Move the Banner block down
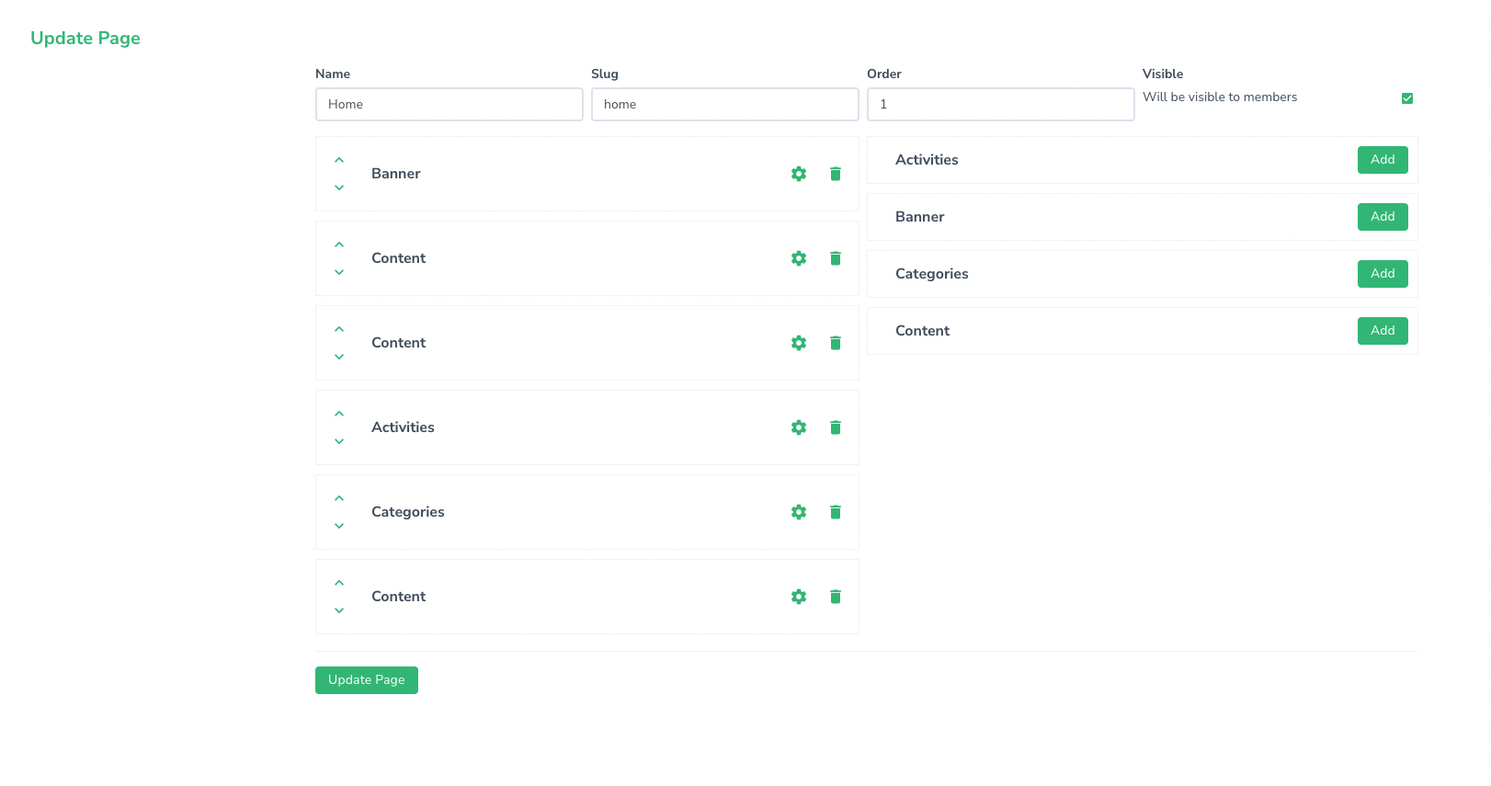This screenshot has width=1491, height=786. point(339,188)
